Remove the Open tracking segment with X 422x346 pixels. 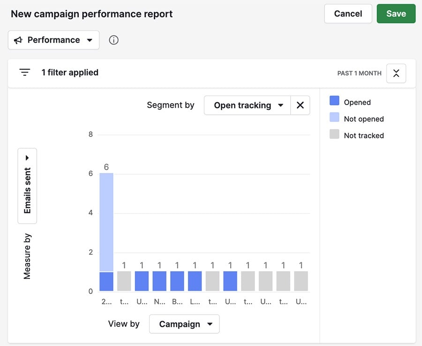(x=300, y=105)
